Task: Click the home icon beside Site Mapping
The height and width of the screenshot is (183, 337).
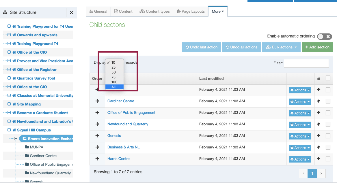Action: [14, 104]
